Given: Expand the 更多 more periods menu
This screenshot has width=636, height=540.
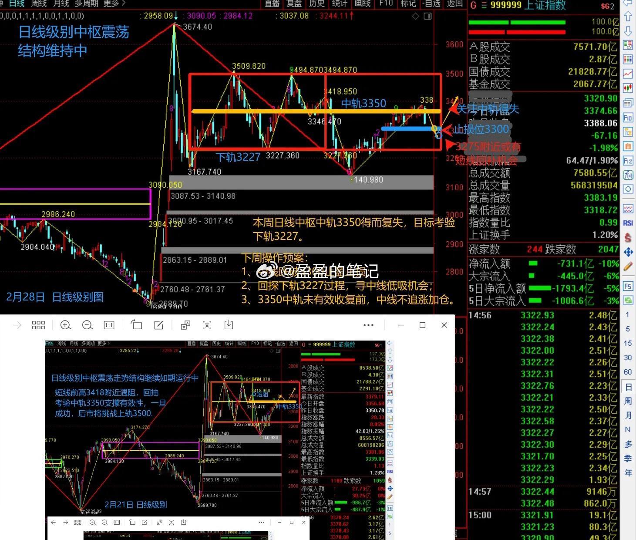Looking at the screenshot, I should point(114,3).
